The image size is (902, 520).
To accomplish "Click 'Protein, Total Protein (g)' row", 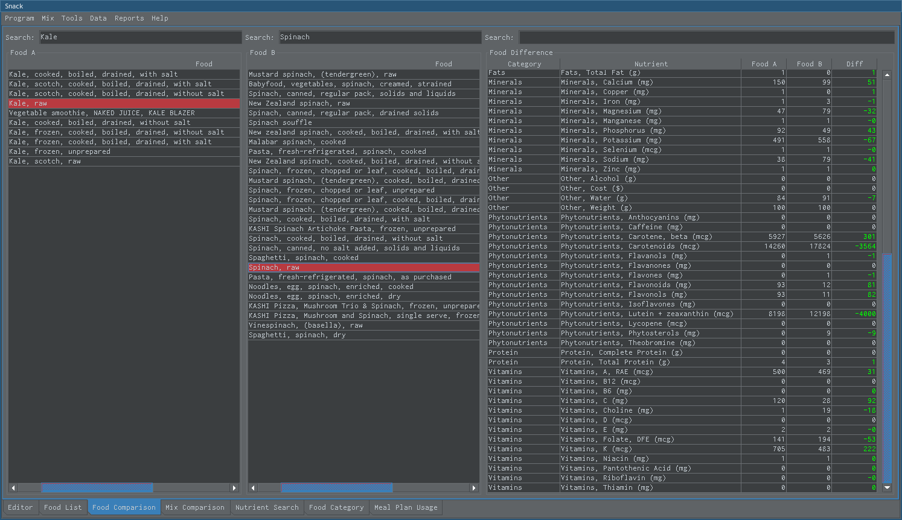I will click(682, 363).
